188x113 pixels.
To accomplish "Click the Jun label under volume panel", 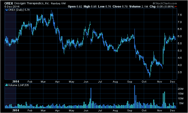I will tap(86, 110).
